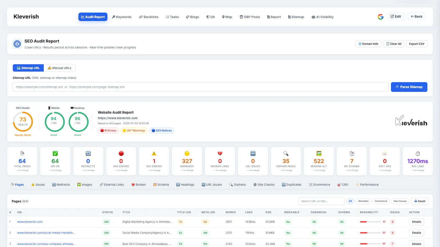Click the Warnings yellow circle icon

pyautogui.click(x=187, y=153)
